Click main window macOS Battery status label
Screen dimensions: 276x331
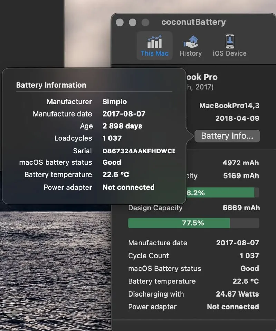coord(164,269)
